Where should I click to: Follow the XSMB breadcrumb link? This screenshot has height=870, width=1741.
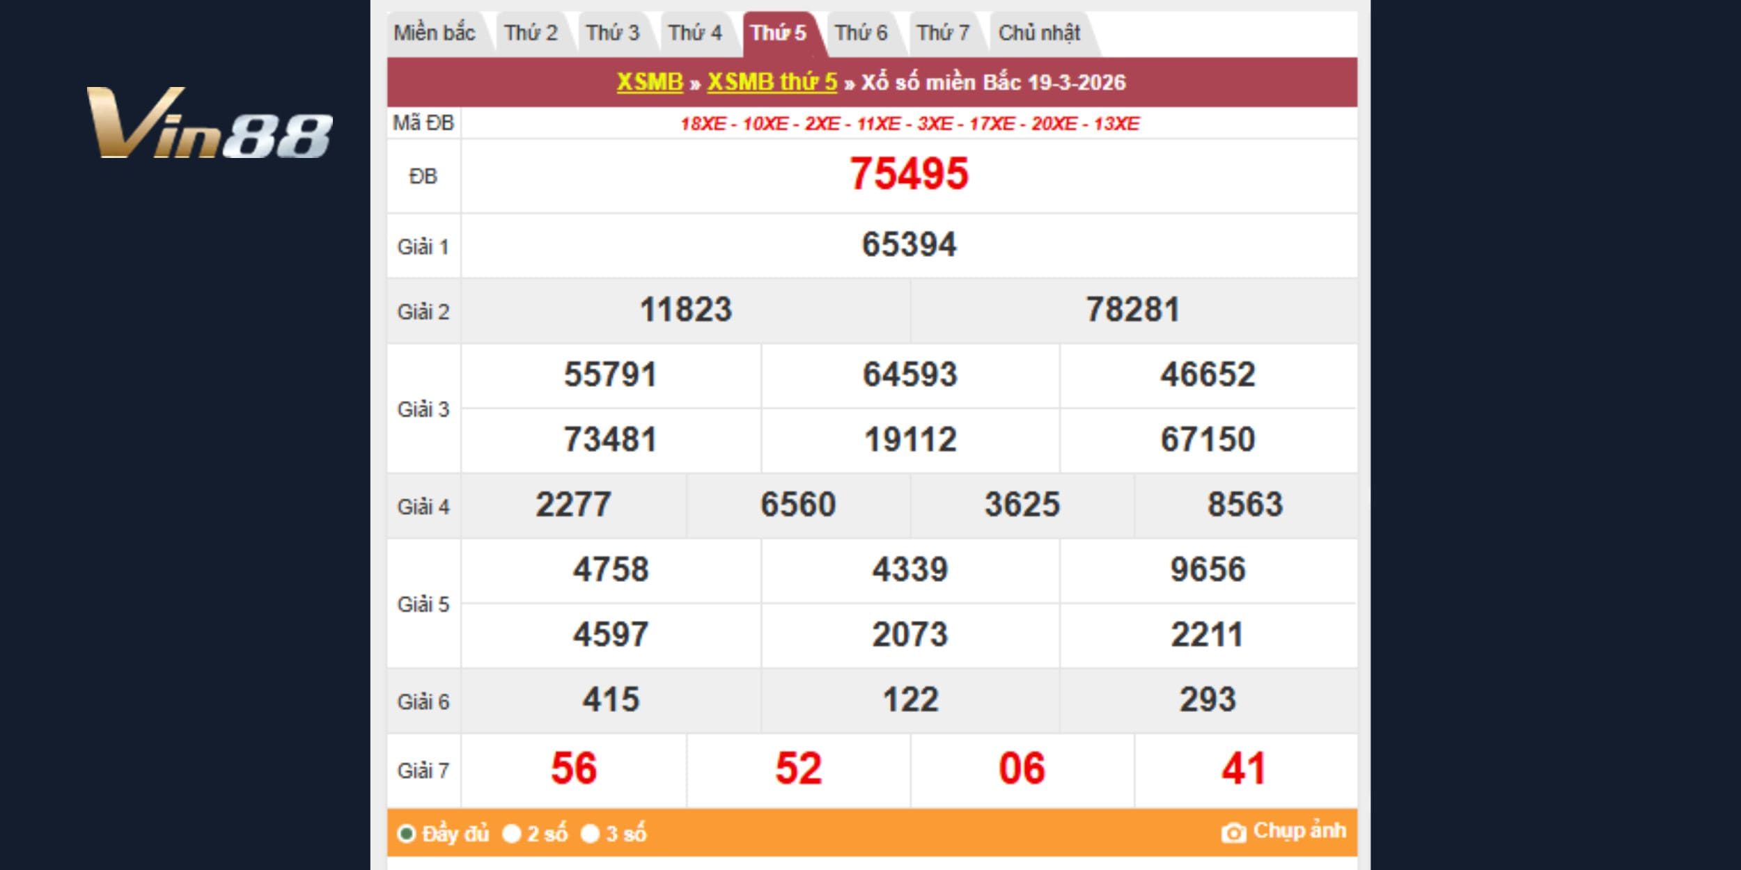pos(650,82)
